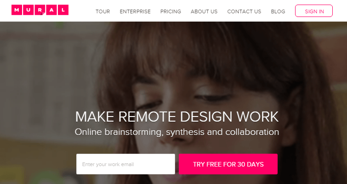Image resolution: width=347 pixels, height=184 pixels.
Task: Go to the ENTERPRISE section
Action: 135,11
